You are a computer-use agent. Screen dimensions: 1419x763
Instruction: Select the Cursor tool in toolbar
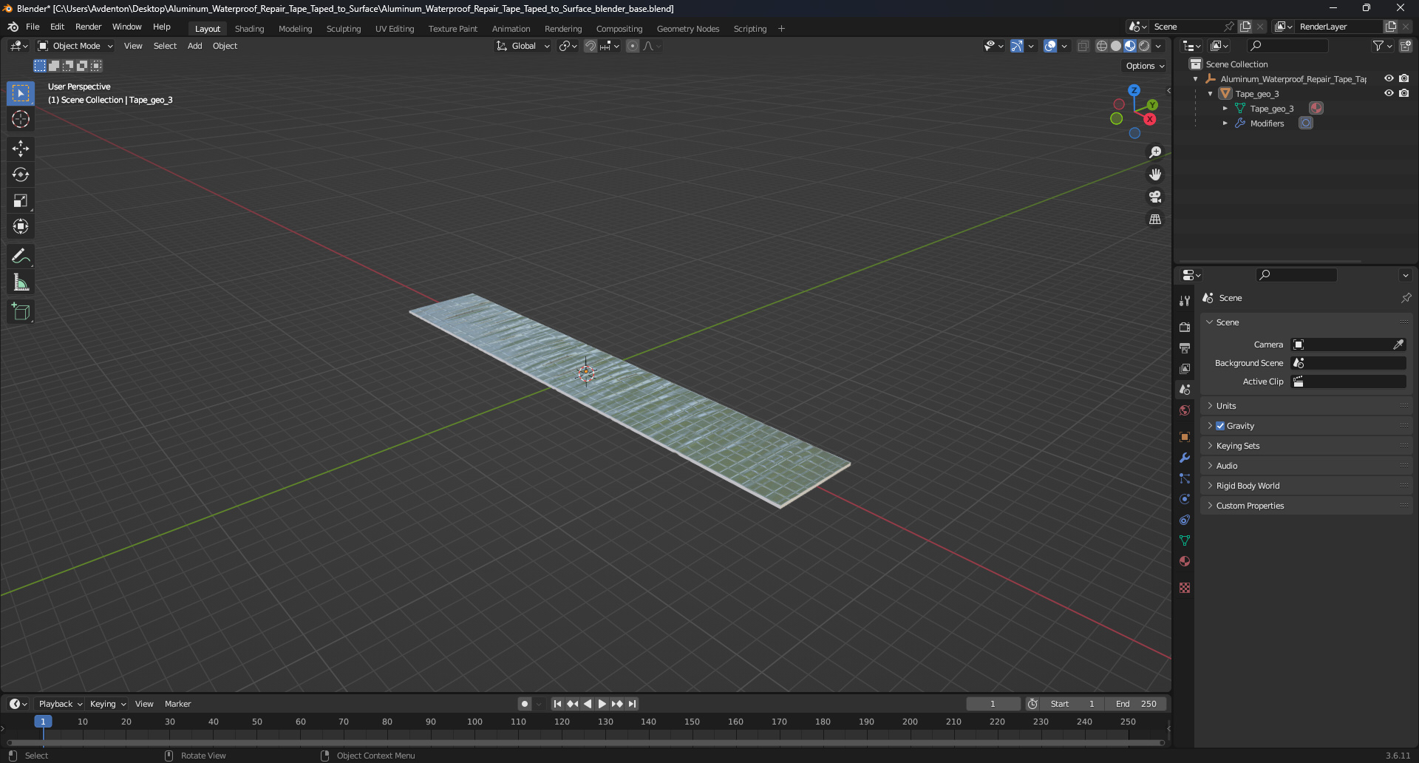(x=21, y=119)
